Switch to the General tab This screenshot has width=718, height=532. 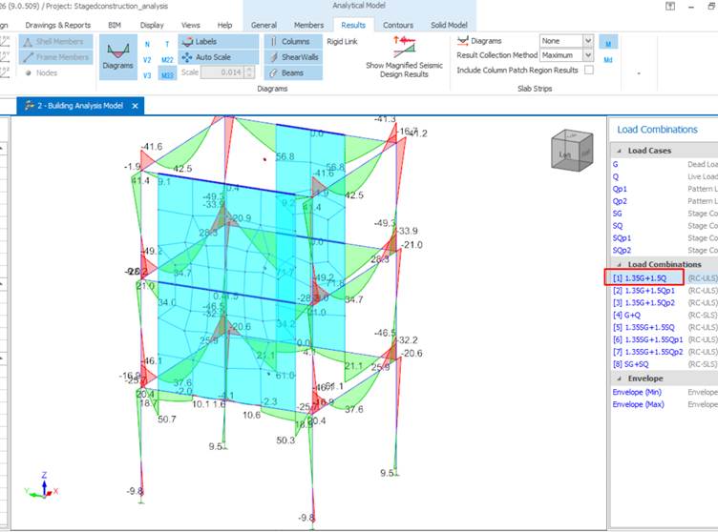point(264,25)
